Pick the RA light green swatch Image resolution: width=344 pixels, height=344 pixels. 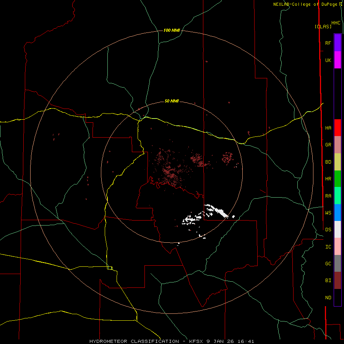[338, 196]
